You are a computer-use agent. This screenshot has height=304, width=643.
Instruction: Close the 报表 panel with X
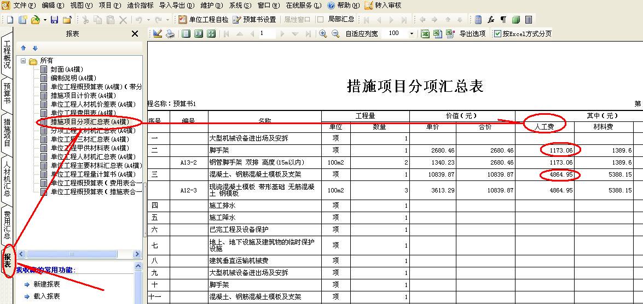click(x=135, y=34)
